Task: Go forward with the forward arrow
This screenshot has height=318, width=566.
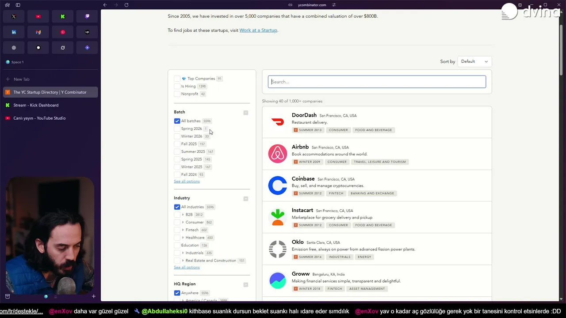Action: (x=116, y=5)
